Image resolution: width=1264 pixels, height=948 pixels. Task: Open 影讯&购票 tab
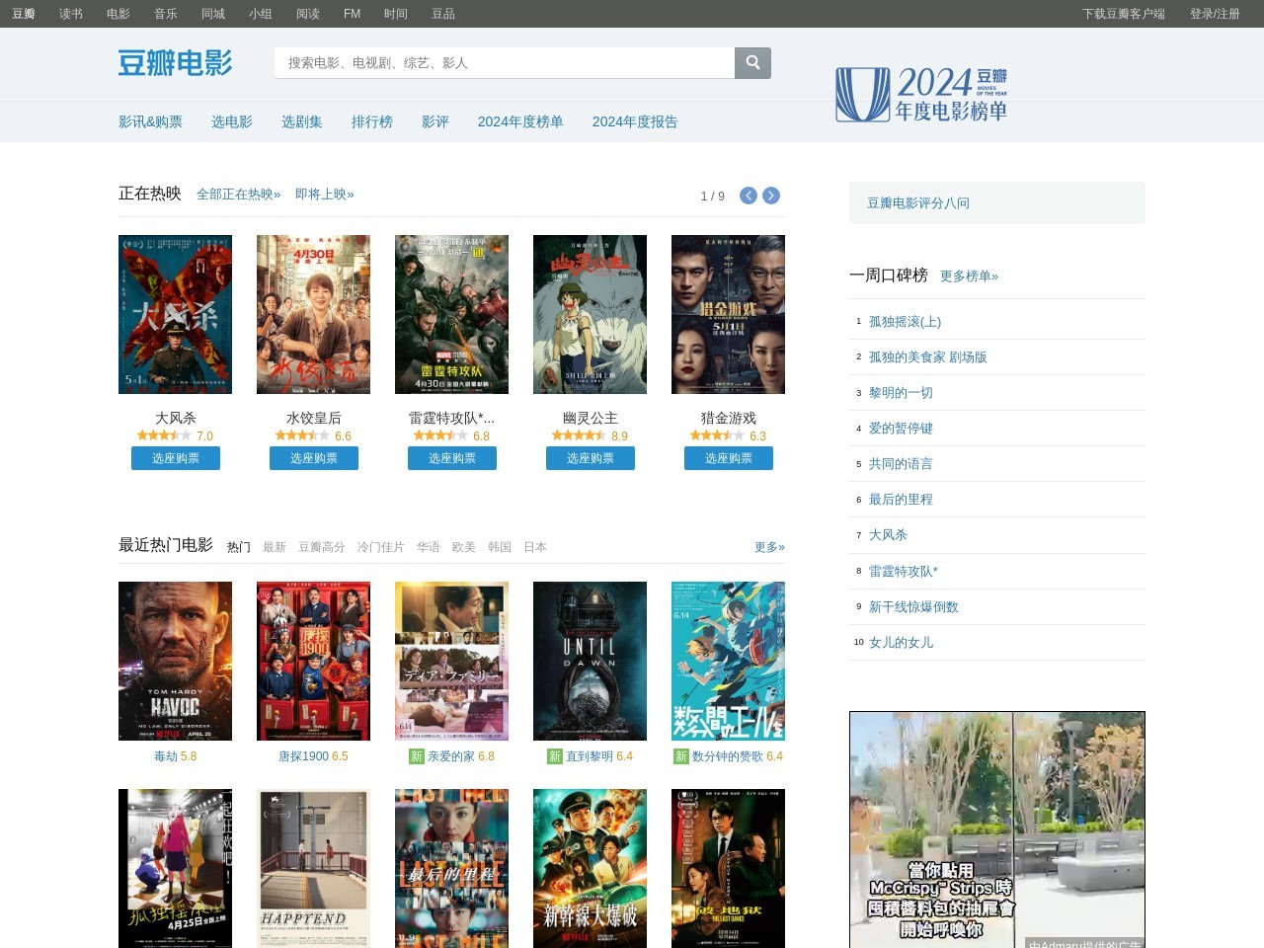click(150, 121)
